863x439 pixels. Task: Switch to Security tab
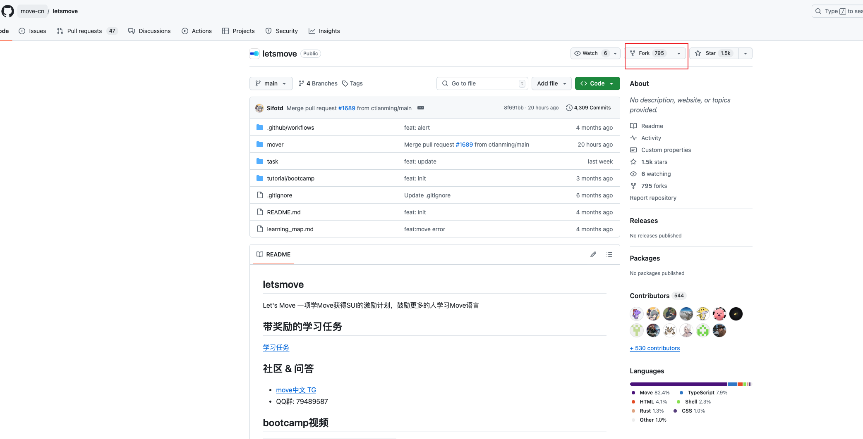(x=282, y=31)
